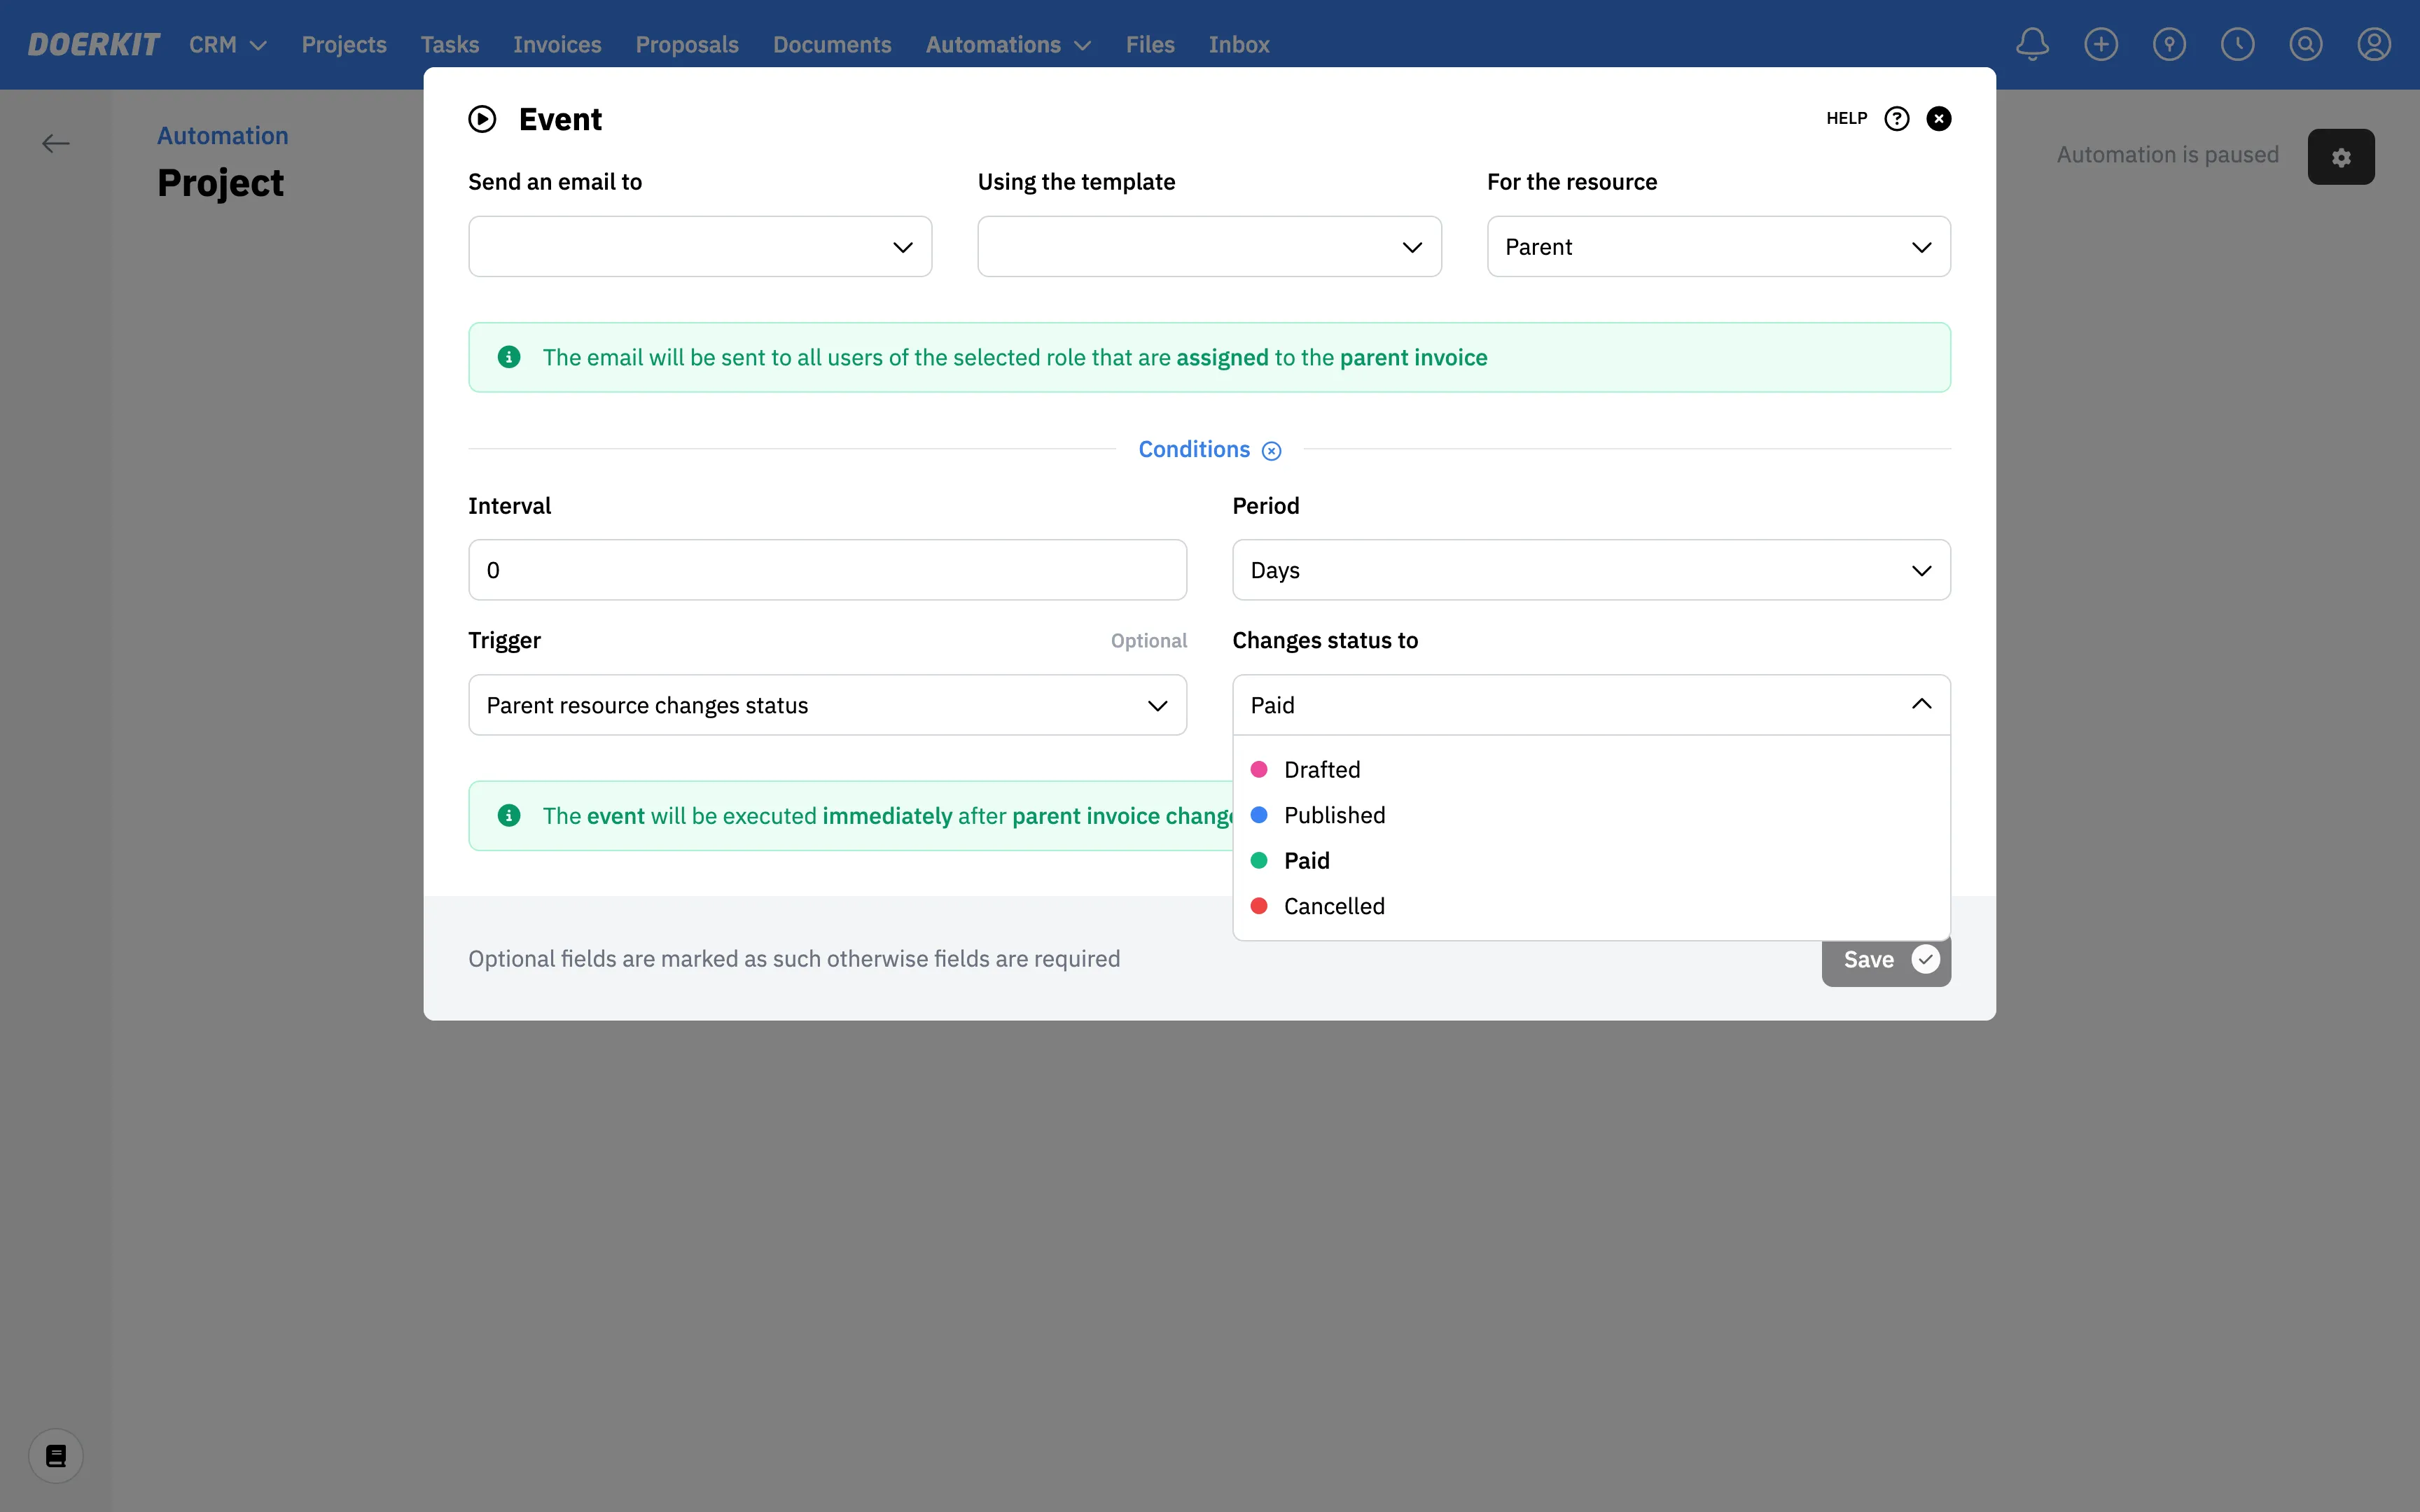Open the user profile icon
The height and width of the screenshot is (1512, 2420).
pyautogui.click(x=2373, y=44)
